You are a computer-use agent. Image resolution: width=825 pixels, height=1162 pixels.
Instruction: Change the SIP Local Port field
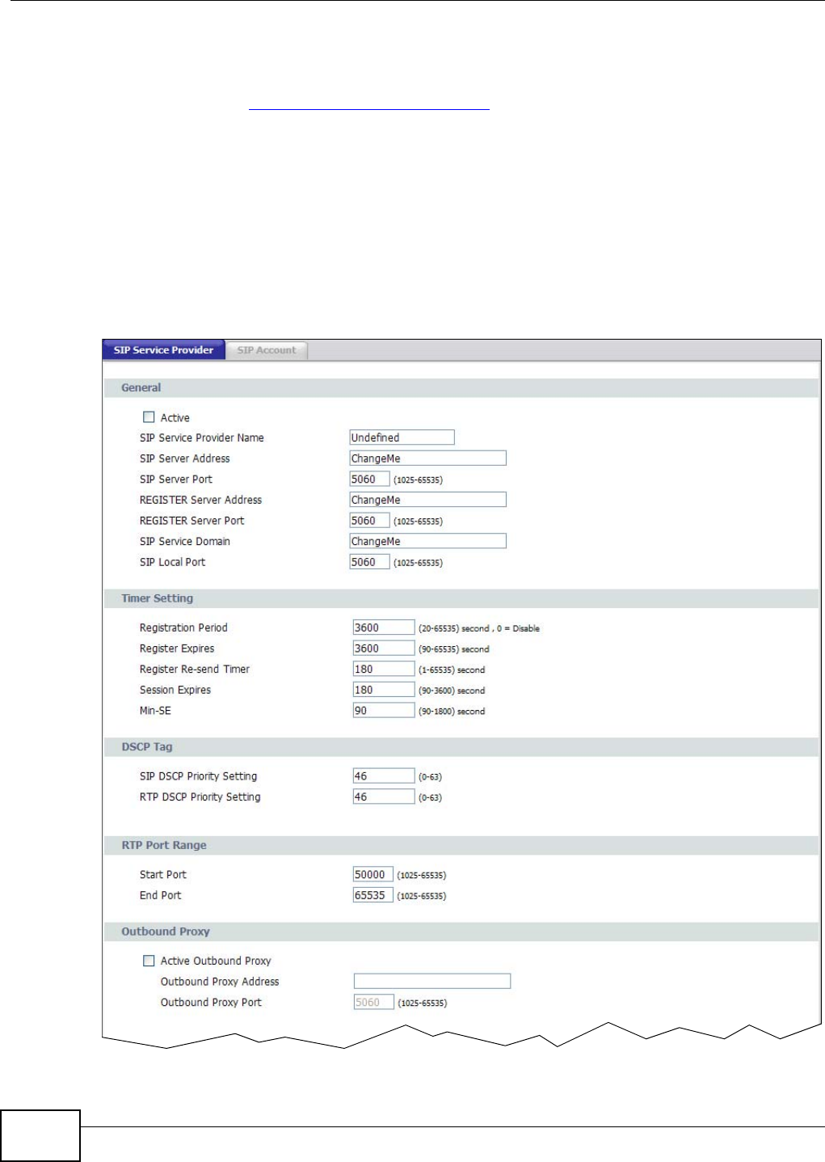[369, 562]
